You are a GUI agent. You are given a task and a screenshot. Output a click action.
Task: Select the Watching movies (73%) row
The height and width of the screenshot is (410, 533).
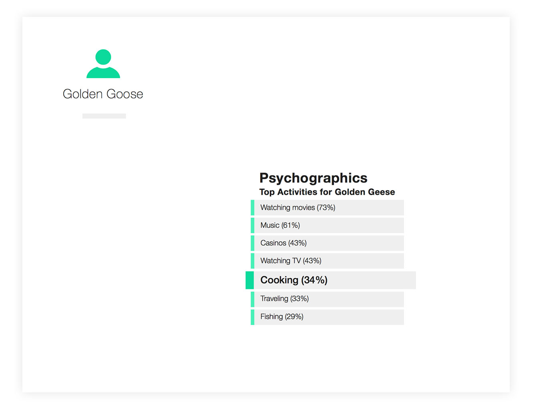click(x=327, y=208)
